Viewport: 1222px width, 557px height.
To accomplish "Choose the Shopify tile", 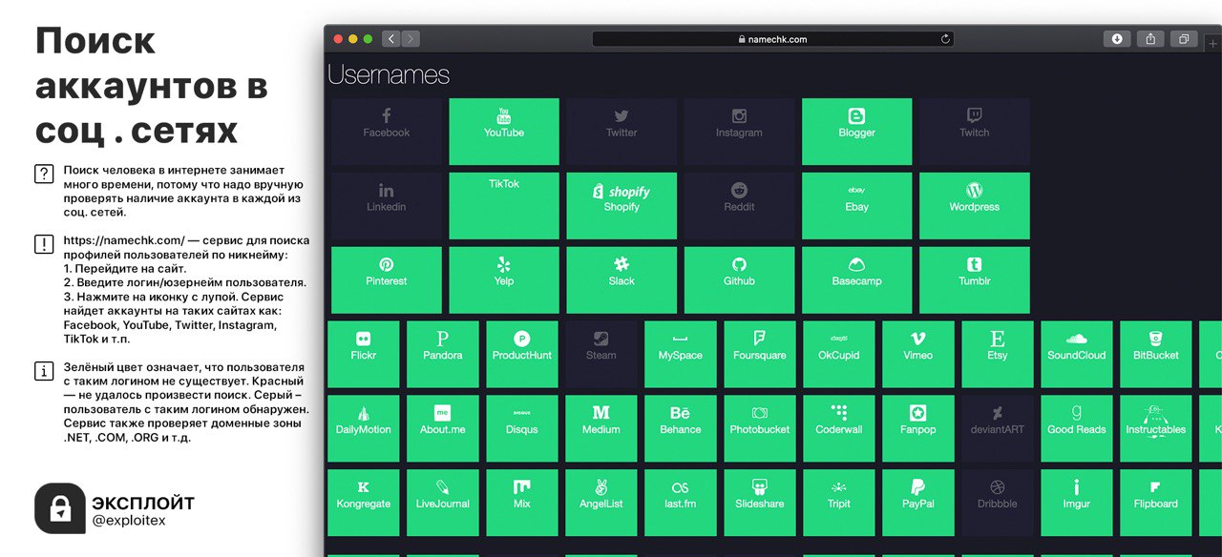I will 622,205.
